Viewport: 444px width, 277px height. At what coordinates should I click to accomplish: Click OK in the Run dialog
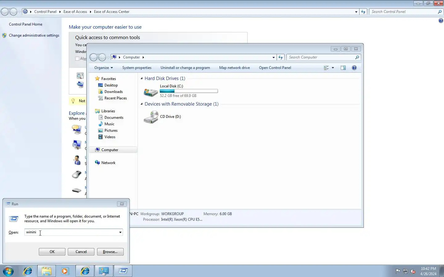[52, 252]
